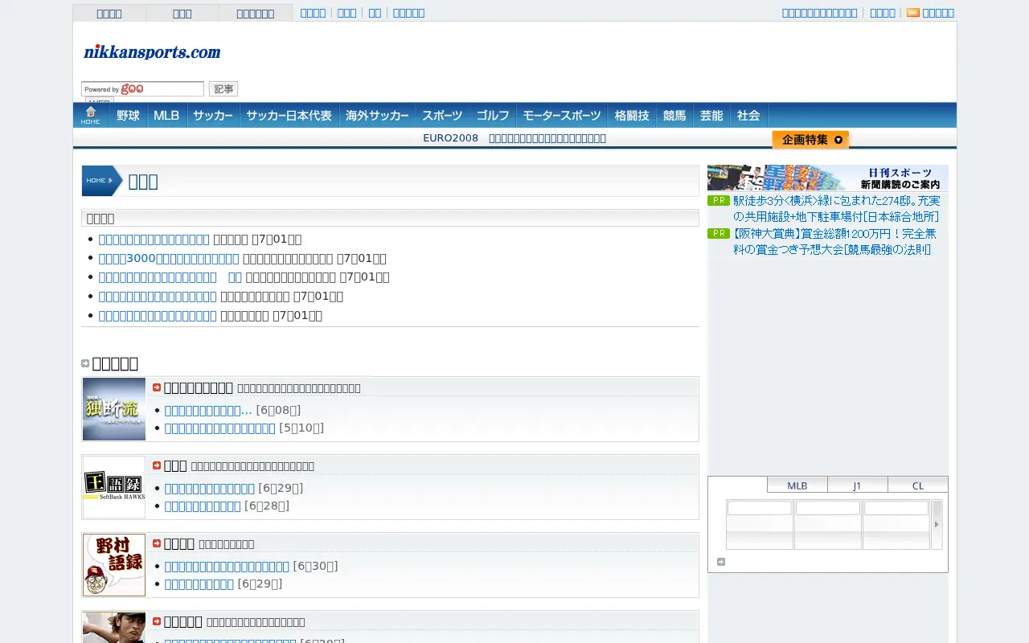Focus the goo-powered search input field
The width and height of the screenshot is (1029, 643).
(x=142, y=89)
